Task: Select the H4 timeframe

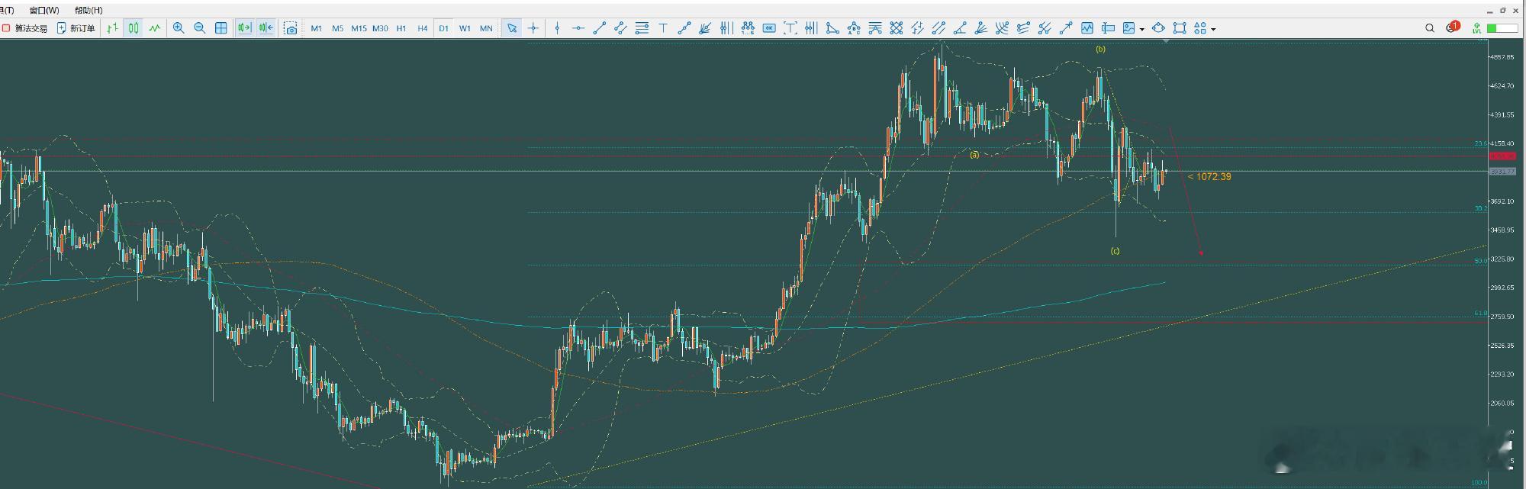Action: point(423,28)
